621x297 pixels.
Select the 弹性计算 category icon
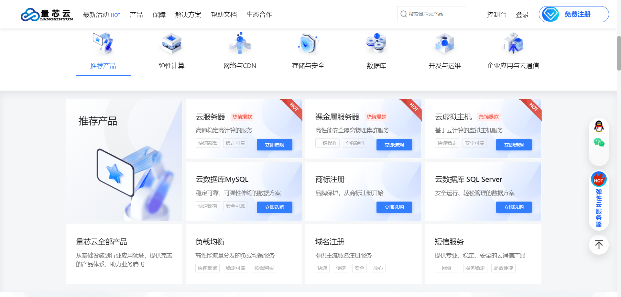[171, 44]
